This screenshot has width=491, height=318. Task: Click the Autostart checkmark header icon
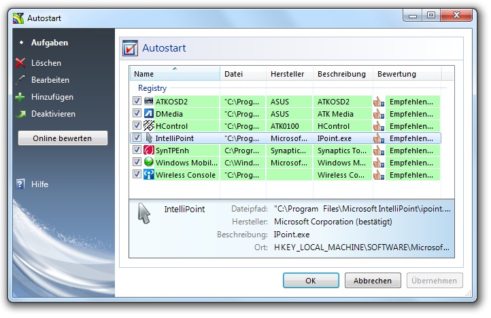click(130, 48)
